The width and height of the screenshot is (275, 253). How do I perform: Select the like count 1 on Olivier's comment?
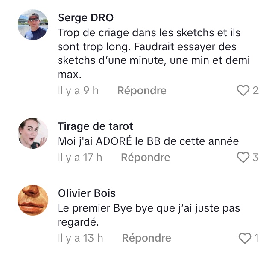pyautogui.click(x=256, y=238)
